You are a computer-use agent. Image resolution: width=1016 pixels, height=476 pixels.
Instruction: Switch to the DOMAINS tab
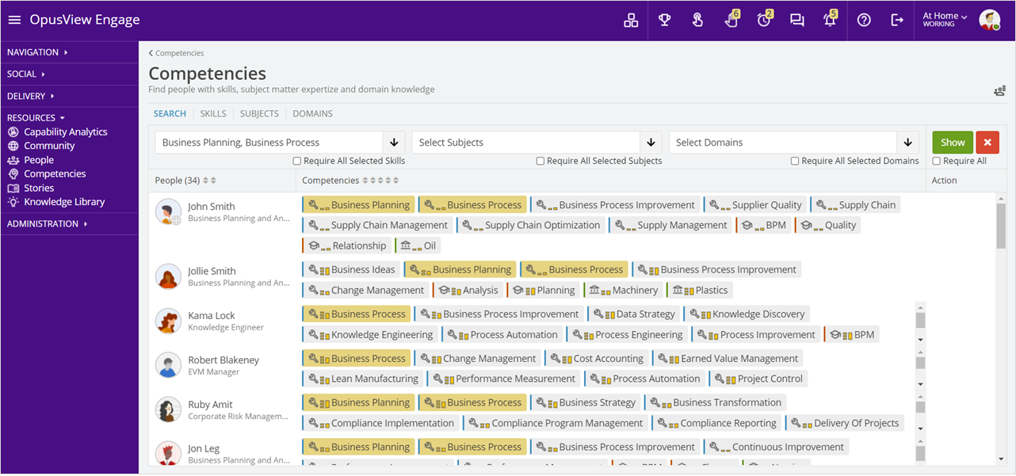pyautogui.click(x=313, y=114)
